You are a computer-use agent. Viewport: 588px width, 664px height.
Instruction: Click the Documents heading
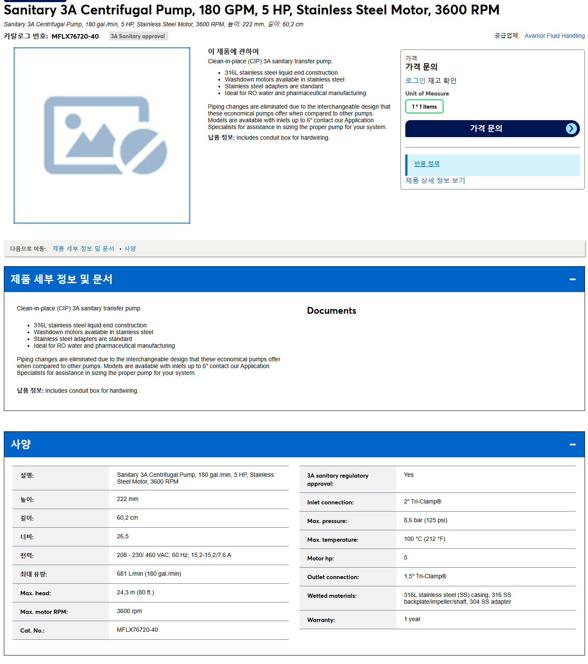tap(331, 311)
